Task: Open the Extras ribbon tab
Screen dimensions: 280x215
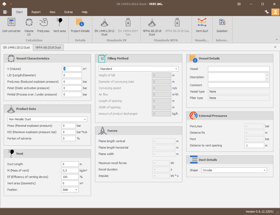Action: (x=68, y=12)
